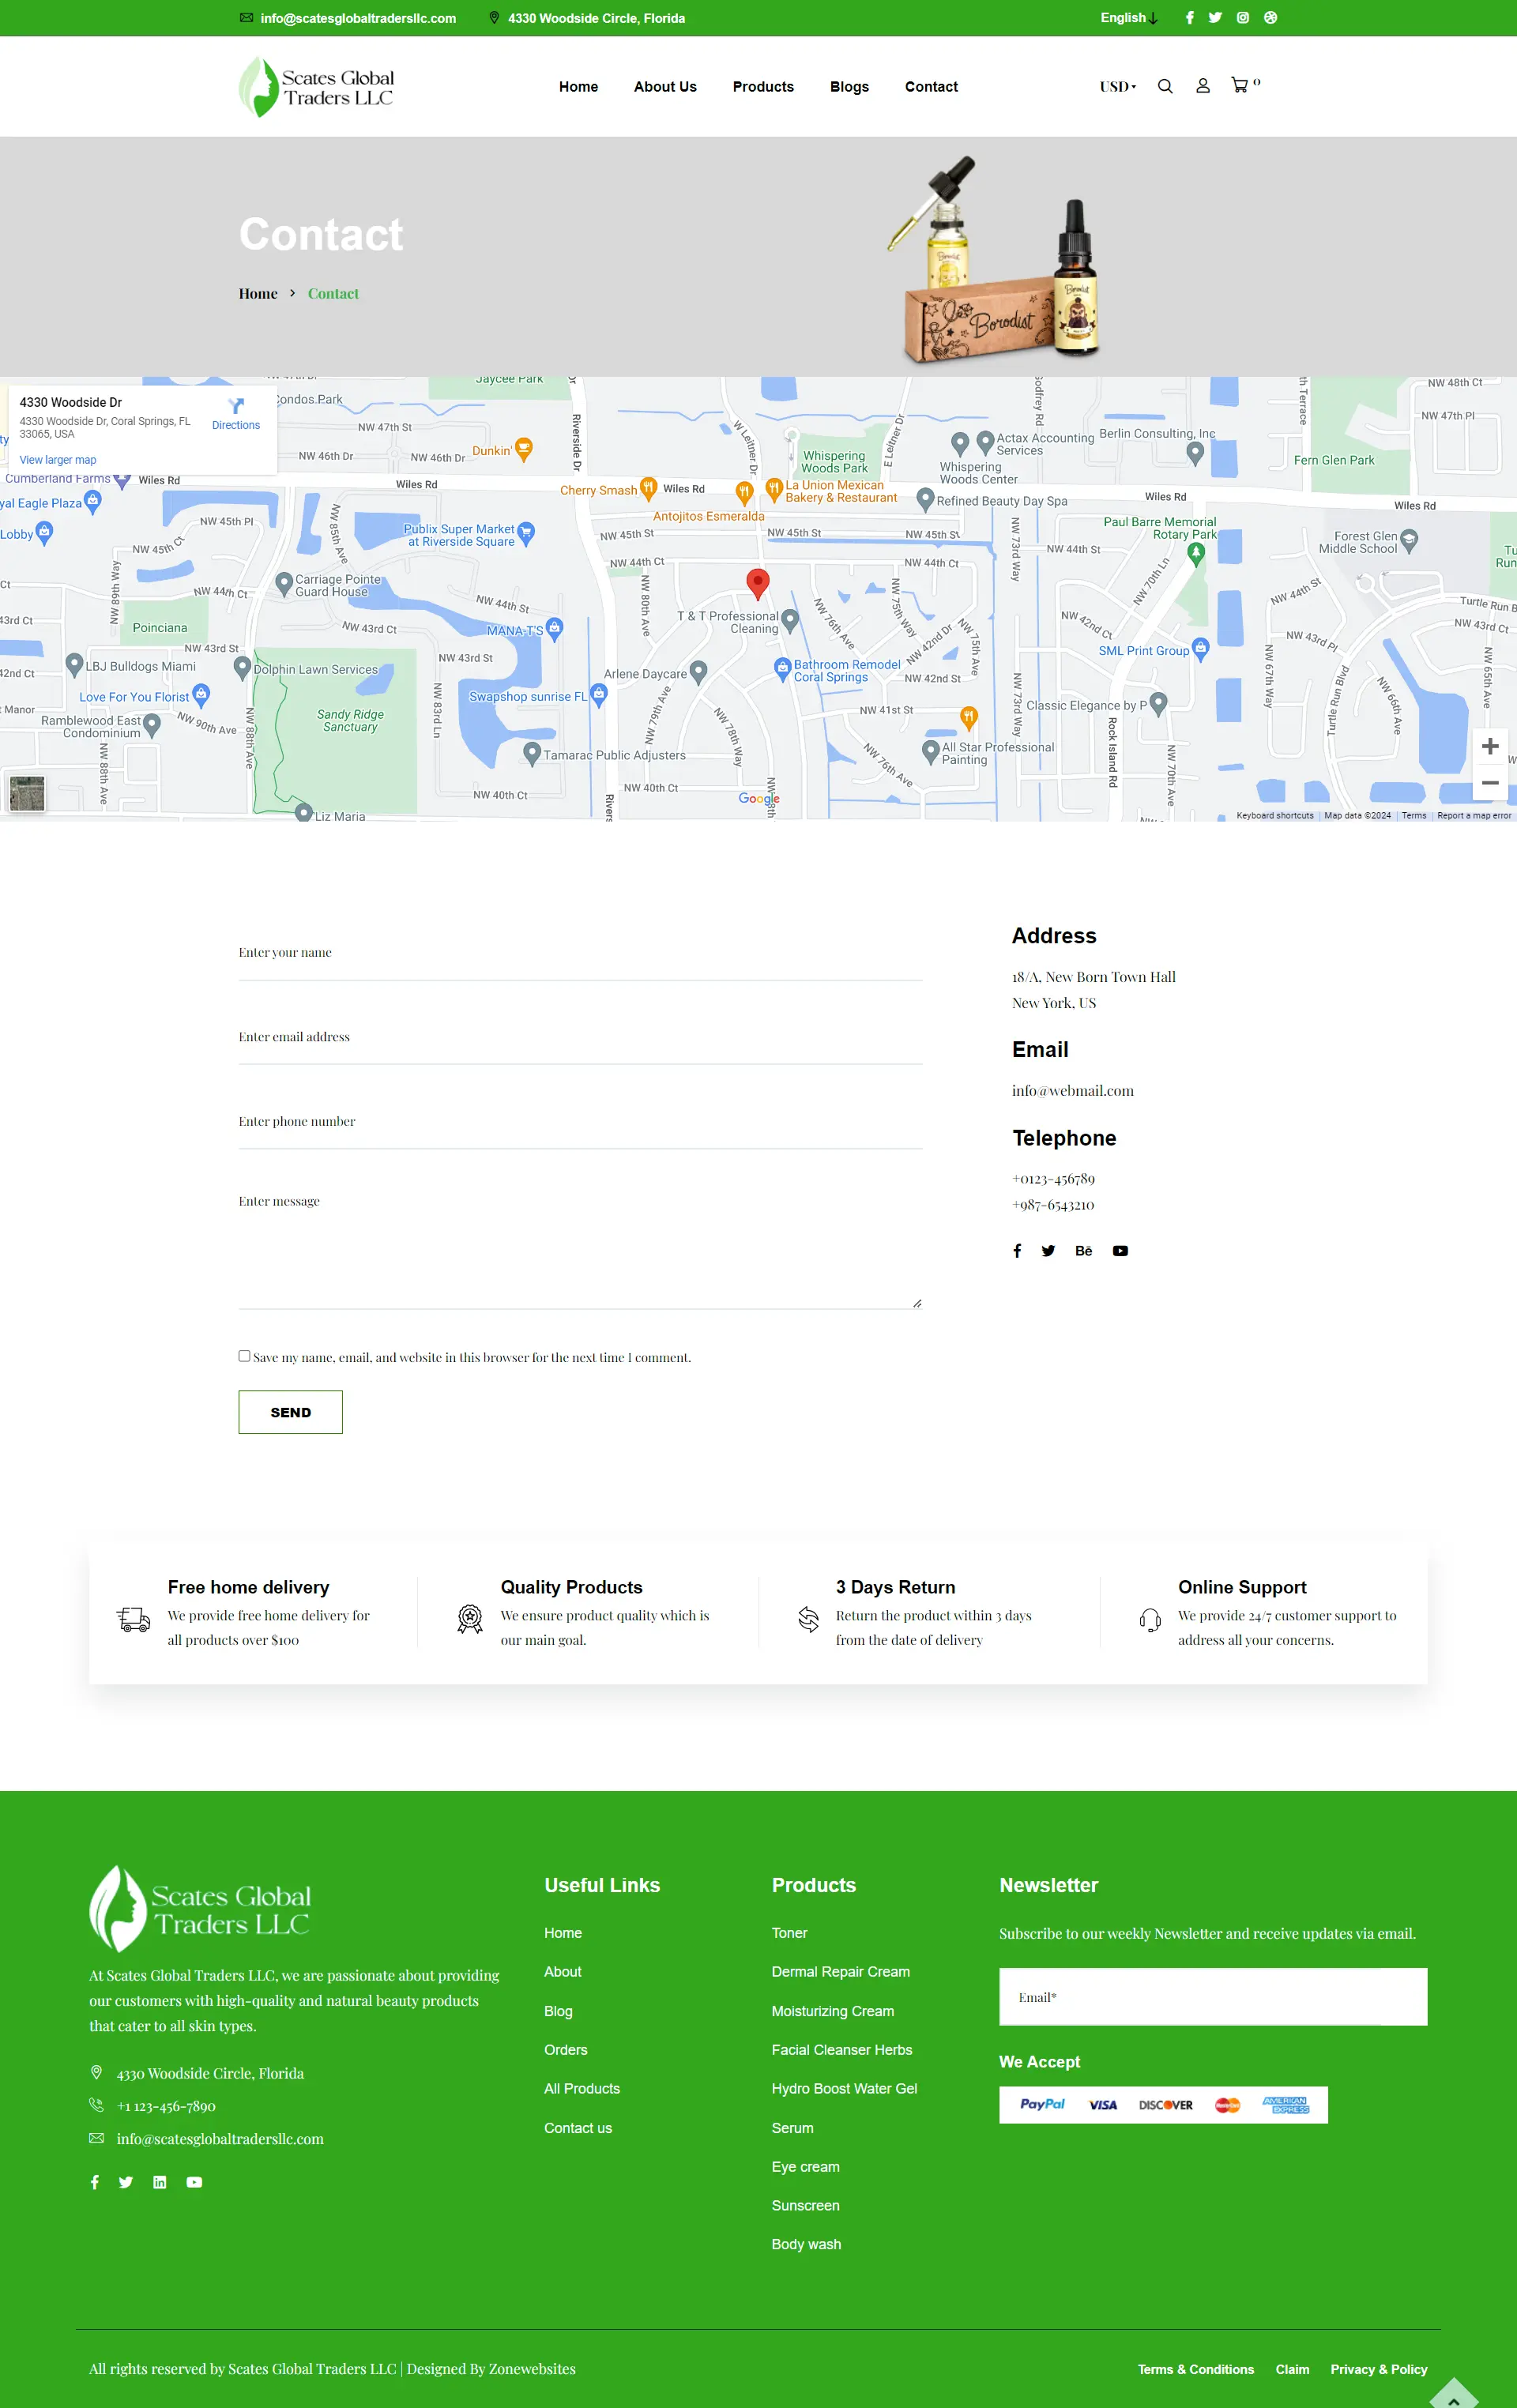The width and height of the screenshot is (1517, 2408).
Task: Open the English language dropdown
Action: coord(1128,18)
